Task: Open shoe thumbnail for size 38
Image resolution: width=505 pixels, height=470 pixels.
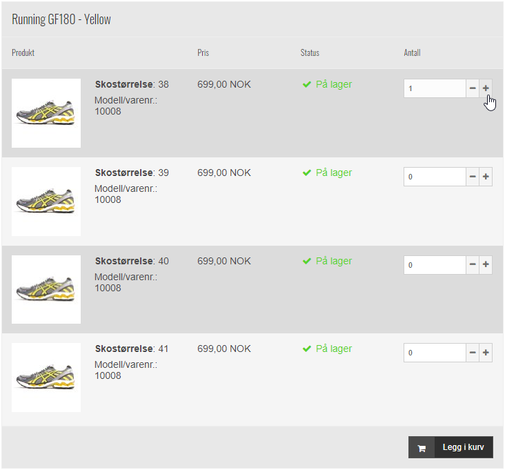Action: coord(46,113)
